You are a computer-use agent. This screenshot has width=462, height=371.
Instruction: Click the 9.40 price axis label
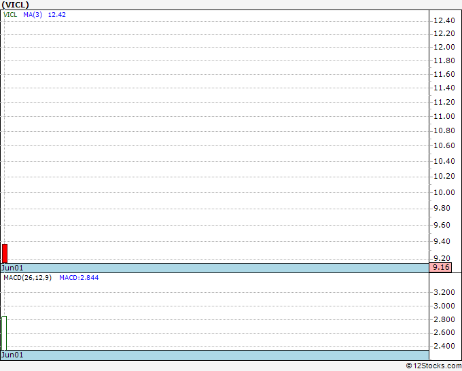coord(442,241)
